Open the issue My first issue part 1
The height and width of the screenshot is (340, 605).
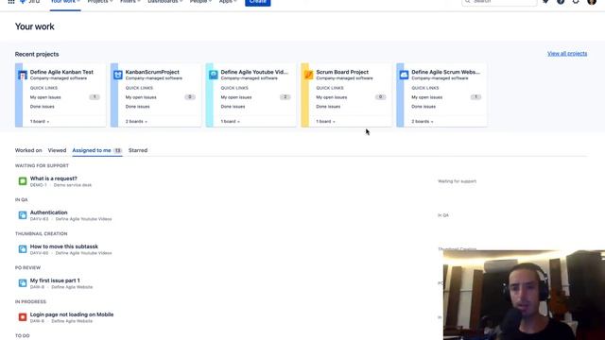coord(55,280)
